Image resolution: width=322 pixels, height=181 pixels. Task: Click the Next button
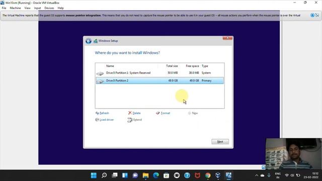(x=220, y=142)
